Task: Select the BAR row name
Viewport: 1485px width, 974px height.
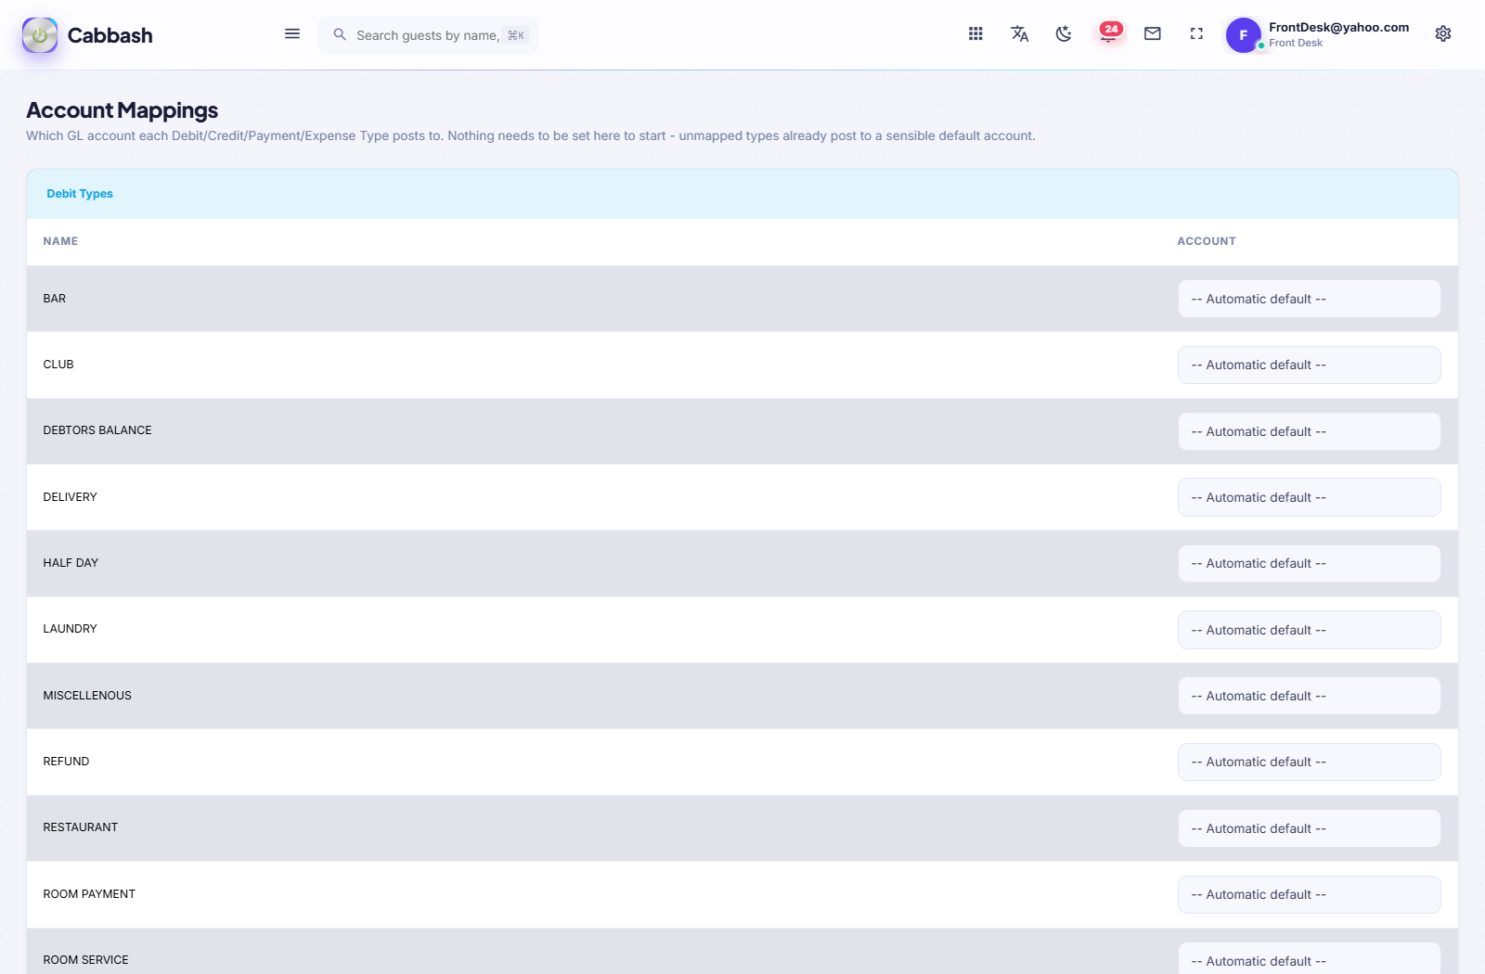Action: click(55, 299)
